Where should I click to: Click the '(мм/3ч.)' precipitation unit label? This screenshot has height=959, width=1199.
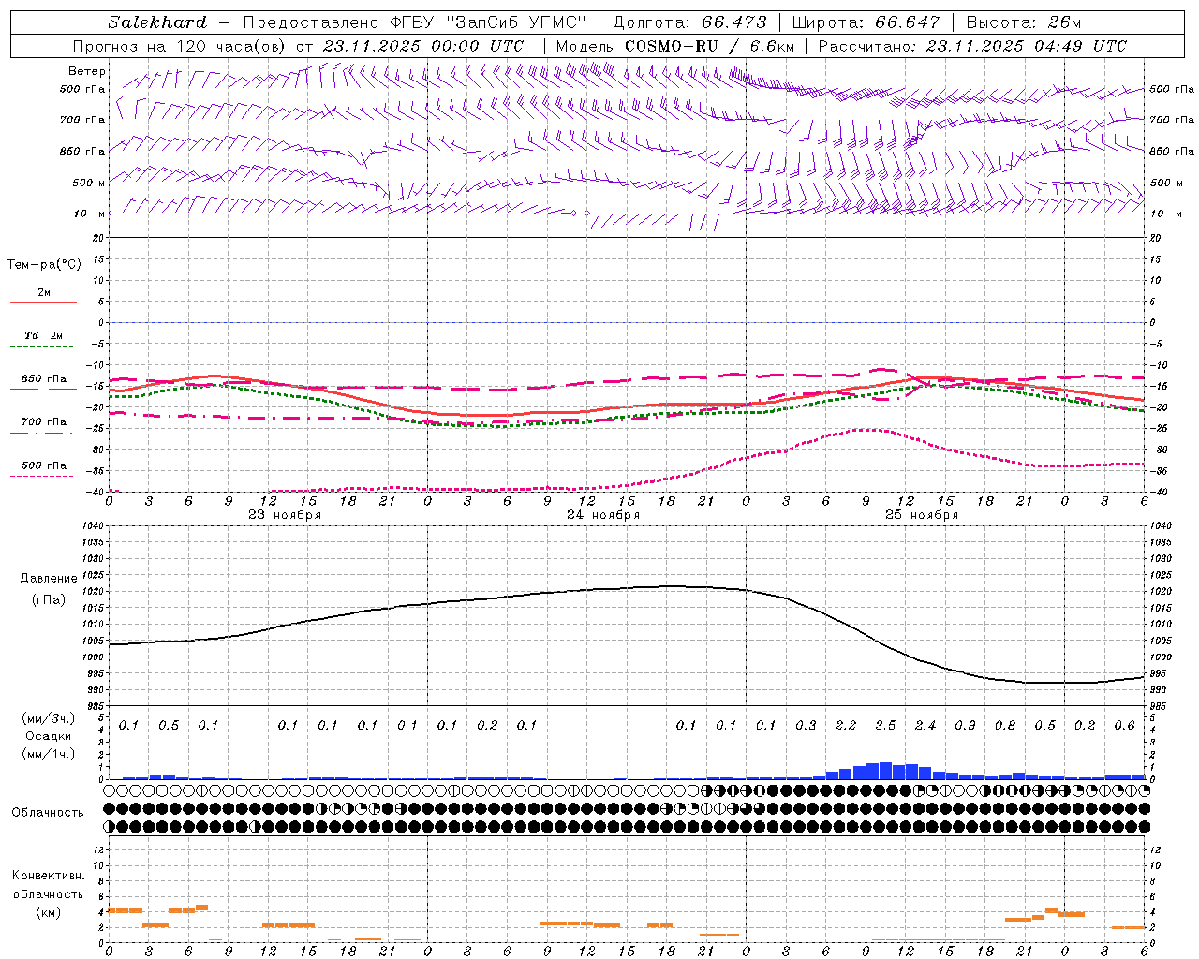48,718
